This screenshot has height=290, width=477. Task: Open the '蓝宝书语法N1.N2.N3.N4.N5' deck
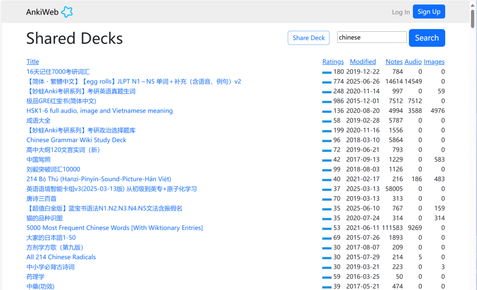(104, 208)
